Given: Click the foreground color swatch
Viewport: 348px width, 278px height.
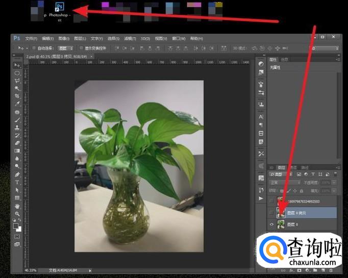Looking at the screenshot, I should pyautogui.click(x=16, y=225).
